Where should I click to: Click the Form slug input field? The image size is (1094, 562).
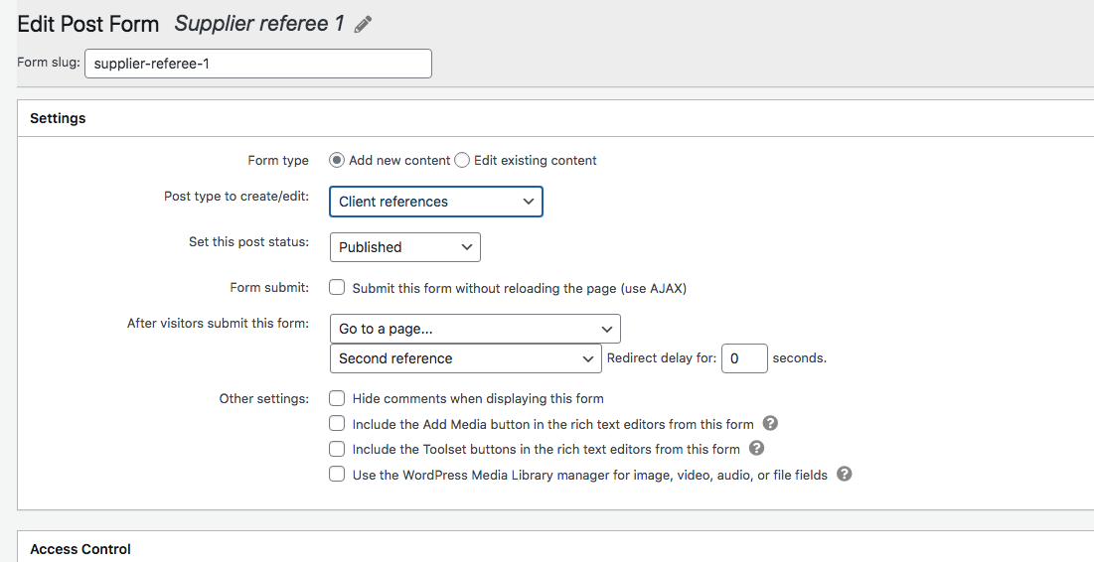258,64
